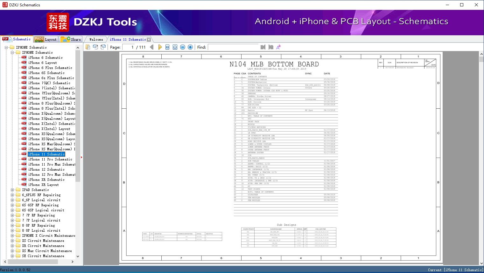Expand the 6_6P Logical circuit folder
This screenshot has height=273, width=484.
12,200
